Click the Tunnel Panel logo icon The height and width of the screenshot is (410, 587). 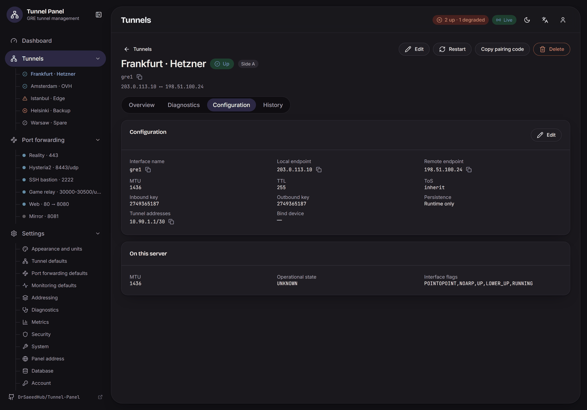pyautogui.click(x=15, y=15)
